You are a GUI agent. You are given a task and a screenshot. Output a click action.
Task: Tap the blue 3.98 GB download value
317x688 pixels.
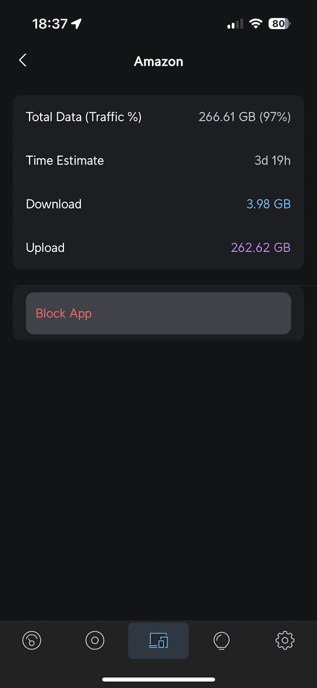269,204
